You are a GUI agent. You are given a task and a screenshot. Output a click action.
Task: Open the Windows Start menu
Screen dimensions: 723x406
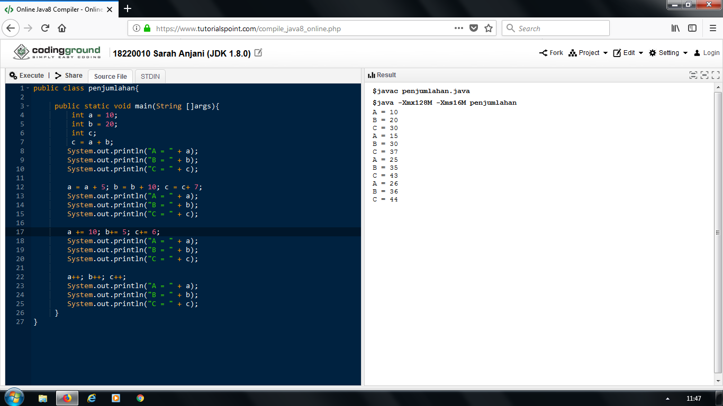[x=13, y=398]
